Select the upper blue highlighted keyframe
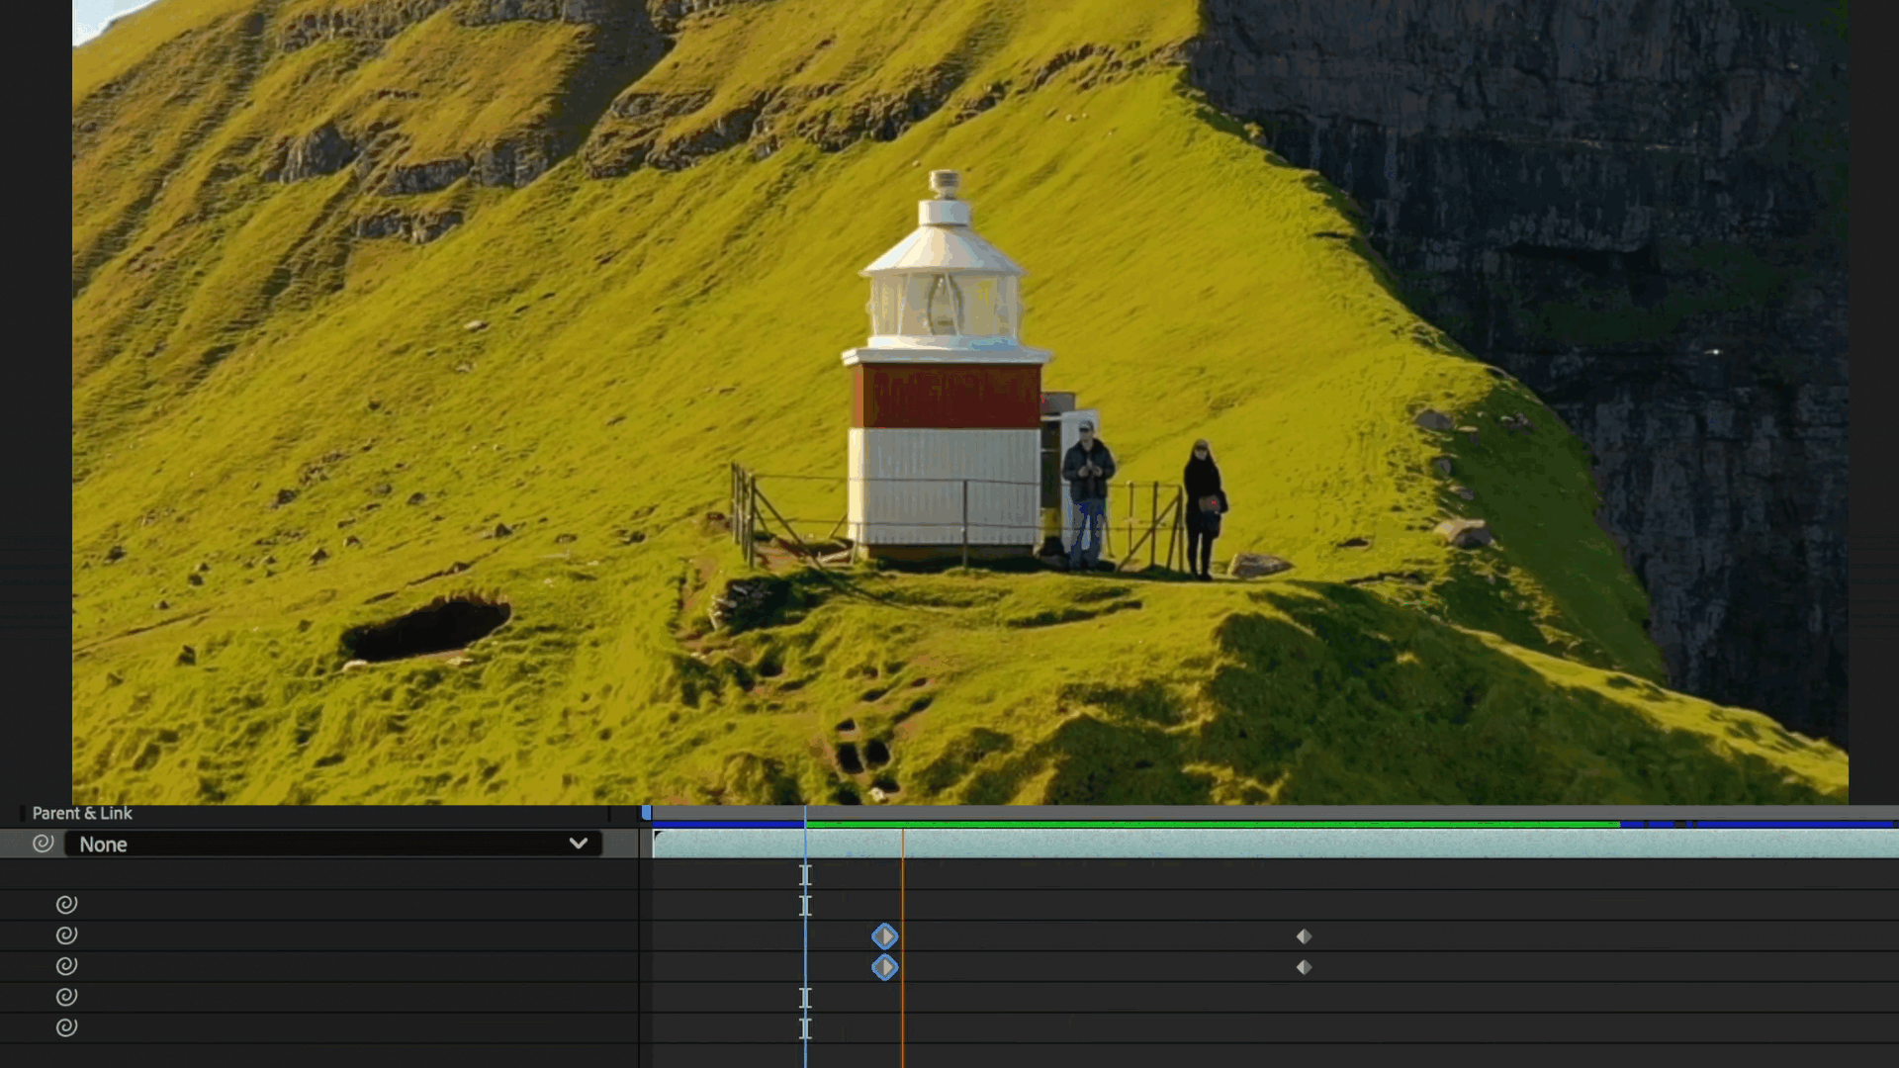Viewport: 1899px width, 1068px height. (x=884, y=936)
